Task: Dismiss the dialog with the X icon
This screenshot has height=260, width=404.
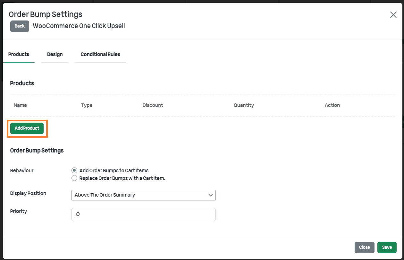Action: tap(393, 15)
